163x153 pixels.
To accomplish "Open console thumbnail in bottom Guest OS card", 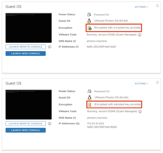I will pyautogui.click(x=29, y=105).
